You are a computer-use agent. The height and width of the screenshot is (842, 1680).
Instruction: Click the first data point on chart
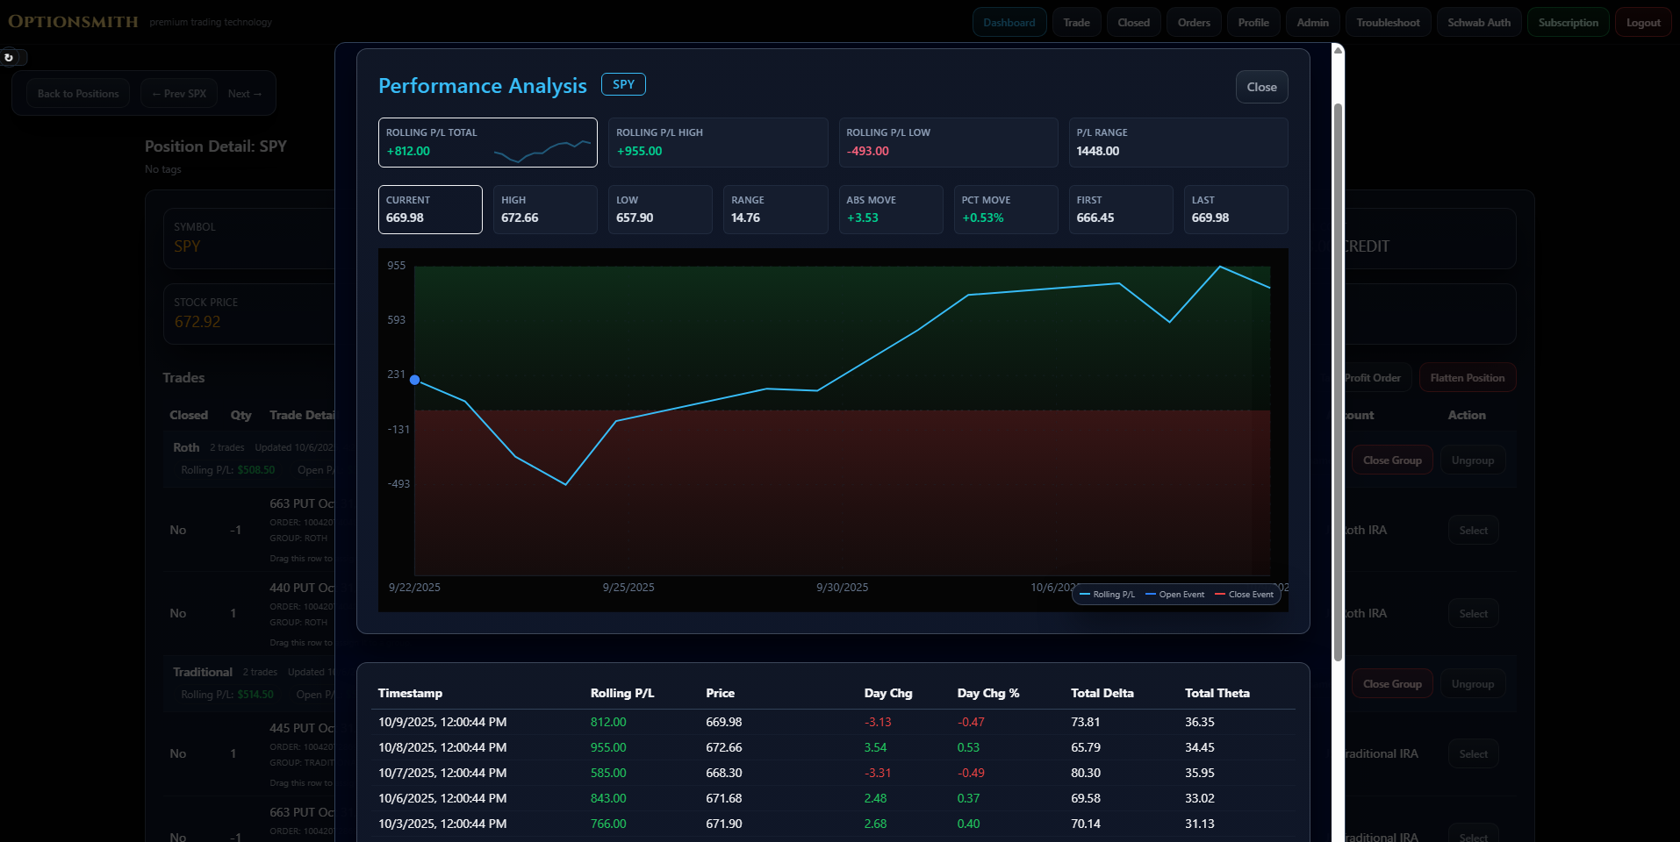(415, 380)
